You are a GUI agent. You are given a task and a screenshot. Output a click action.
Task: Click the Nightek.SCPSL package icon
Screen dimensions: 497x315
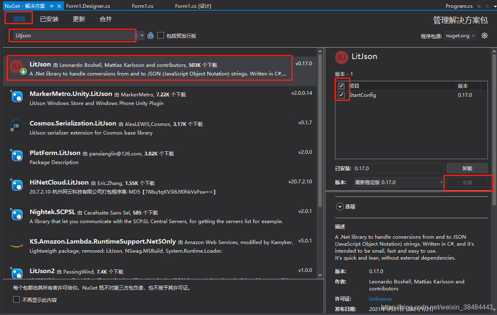coord(16,215)
